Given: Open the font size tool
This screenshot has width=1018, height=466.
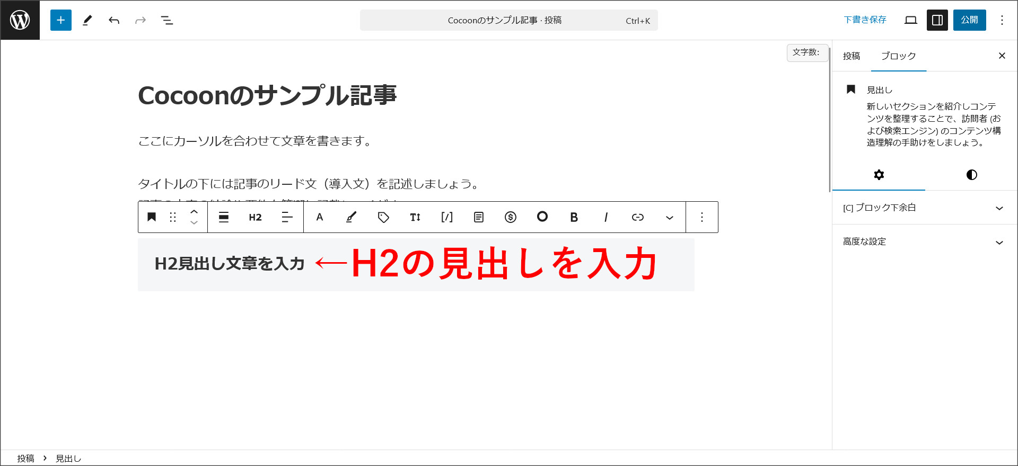Looking at the screenshot, I should [x=415, y=217].
